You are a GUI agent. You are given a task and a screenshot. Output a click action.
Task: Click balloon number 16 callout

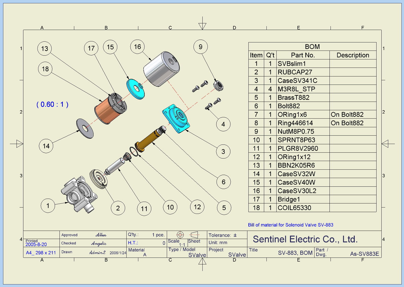(137, 47)
